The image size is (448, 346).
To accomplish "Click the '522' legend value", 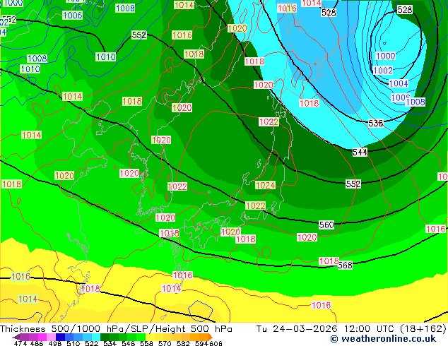I will [x=92, y=343].
